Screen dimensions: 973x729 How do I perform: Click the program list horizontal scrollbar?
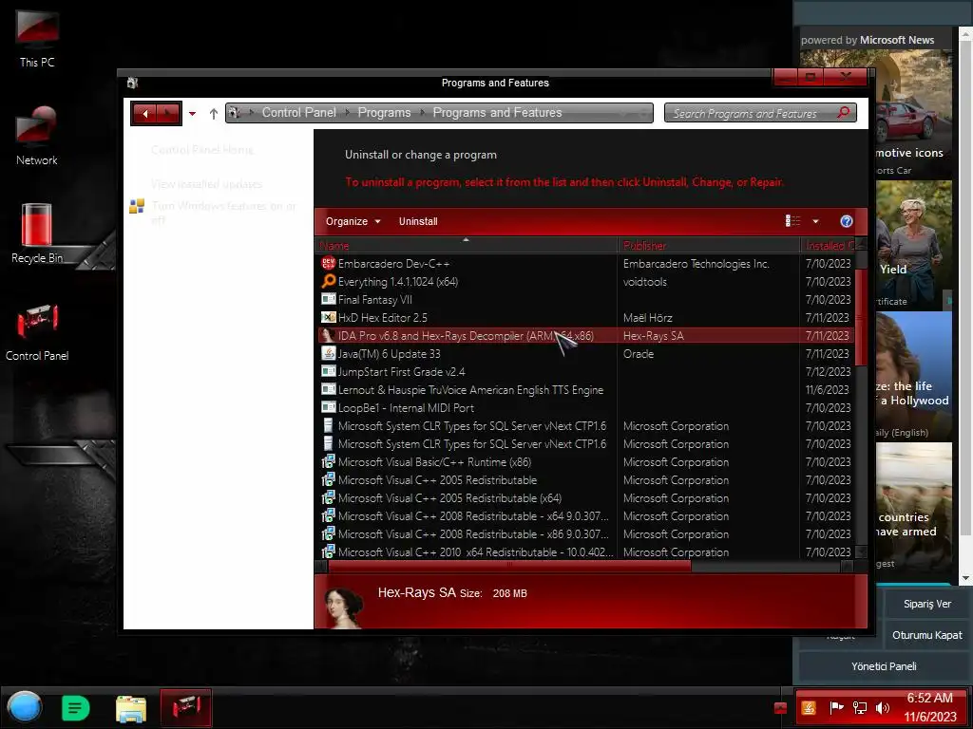tap(509, 566)
